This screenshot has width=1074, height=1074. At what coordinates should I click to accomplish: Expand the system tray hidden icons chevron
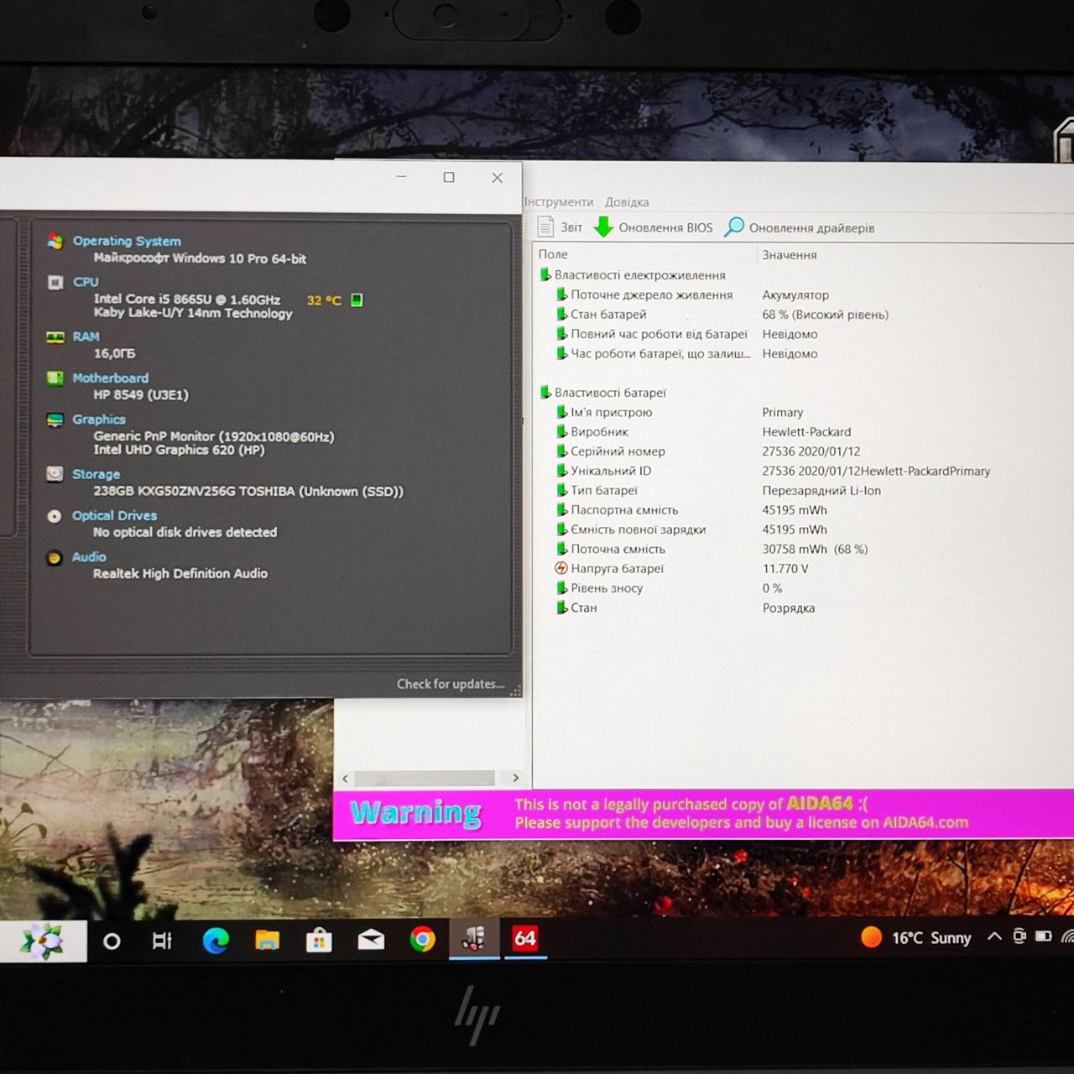tap(994, 936)
